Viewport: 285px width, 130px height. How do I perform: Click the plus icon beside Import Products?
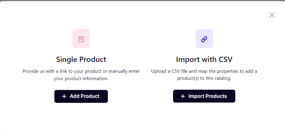pos(183,96)
